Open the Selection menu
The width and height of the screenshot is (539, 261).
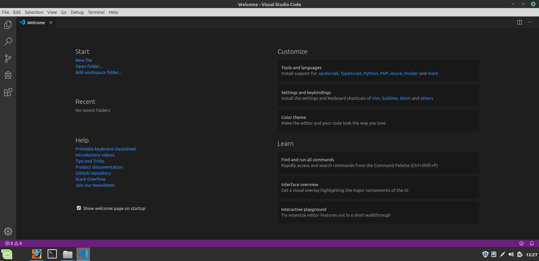pyautogui.click(x=34, y=12)
